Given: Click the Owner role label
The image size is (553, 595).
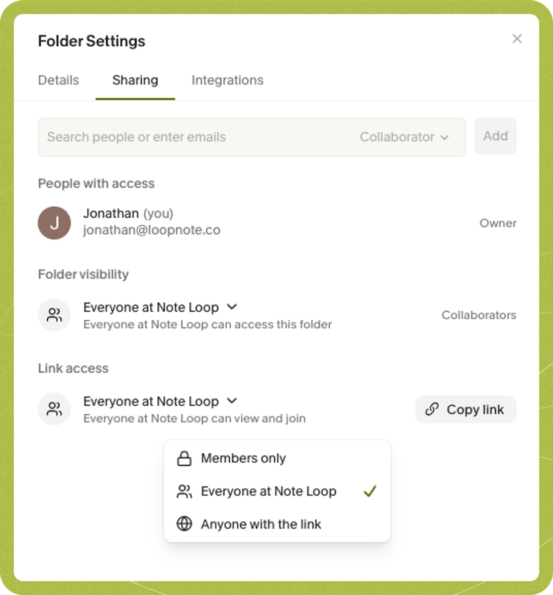Looking at the screenshot, I should 498,223.
